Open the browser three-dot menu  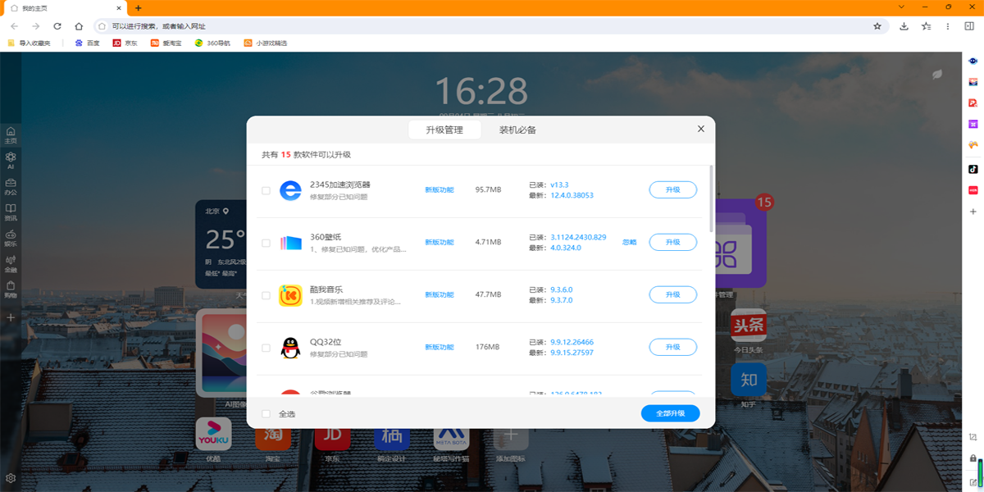[x=947, y=26]
